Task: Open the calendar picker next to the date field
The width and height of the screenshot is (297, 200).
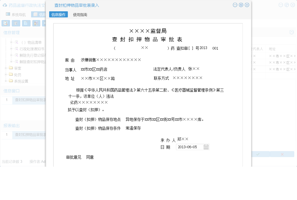Action: pos(206,147)
